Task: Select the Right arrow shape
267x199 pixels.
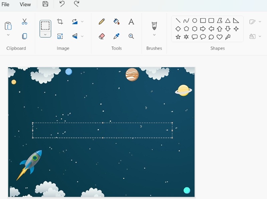Action: [203, 29]
